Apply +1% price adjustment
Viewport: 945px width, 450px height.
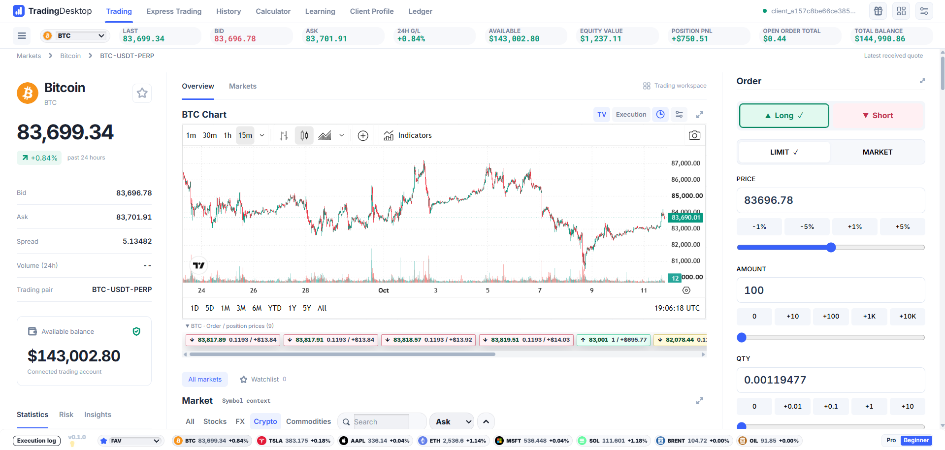854,227
